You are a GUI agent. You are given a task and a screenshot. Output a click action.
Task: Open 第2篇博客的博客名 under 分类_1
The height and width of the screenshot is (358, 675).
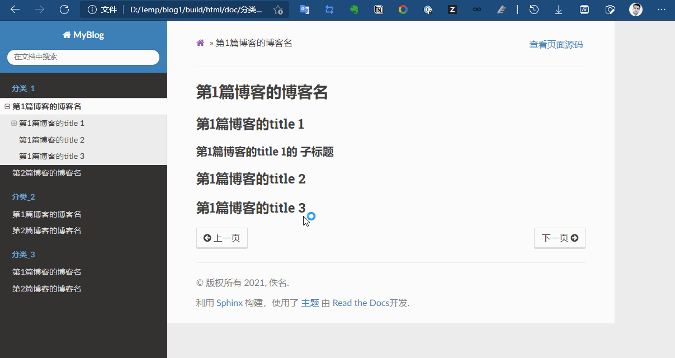(x=47, y=174)
